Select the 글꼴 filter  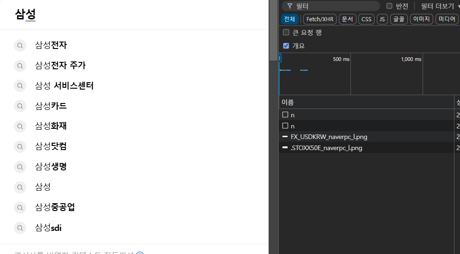pyautogui.click(x=399, y=19)
